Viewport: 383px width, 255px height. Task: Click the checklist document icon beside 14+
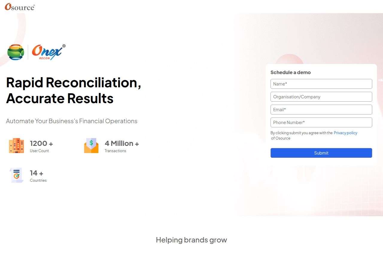(x=16, y=175)
